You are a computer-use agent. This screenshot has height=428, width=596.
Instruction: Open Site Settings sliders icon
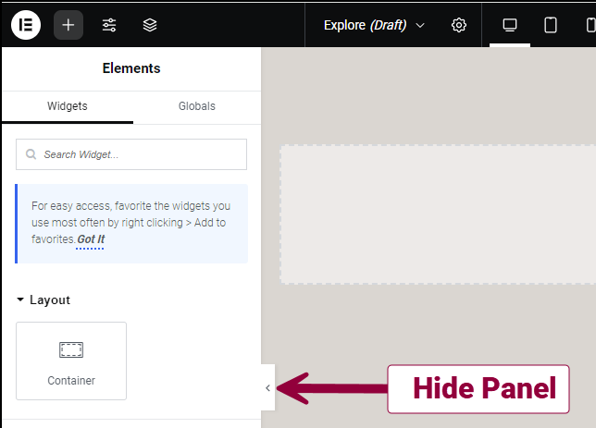109,25
